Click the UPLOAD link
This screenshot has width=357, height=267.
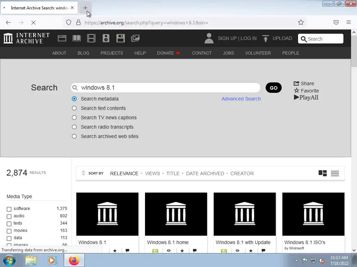point(282,38)
